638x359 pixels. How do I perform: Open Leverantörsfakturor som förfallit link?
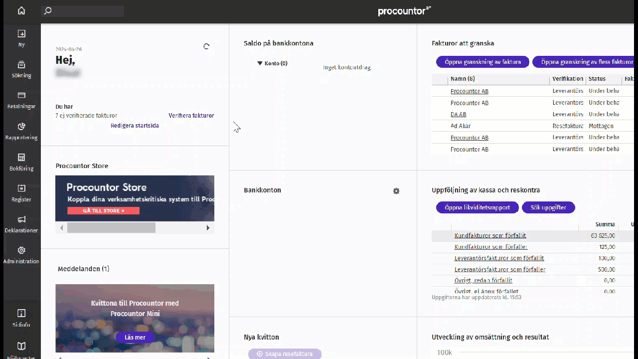(x=499, y=258)
